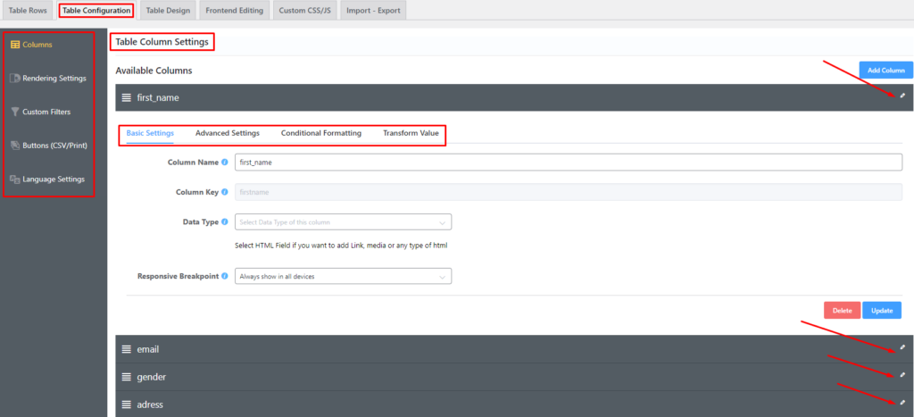Click the drag handle icon beside gender
This screenshot has width=914, height=417.
(126, 378)
